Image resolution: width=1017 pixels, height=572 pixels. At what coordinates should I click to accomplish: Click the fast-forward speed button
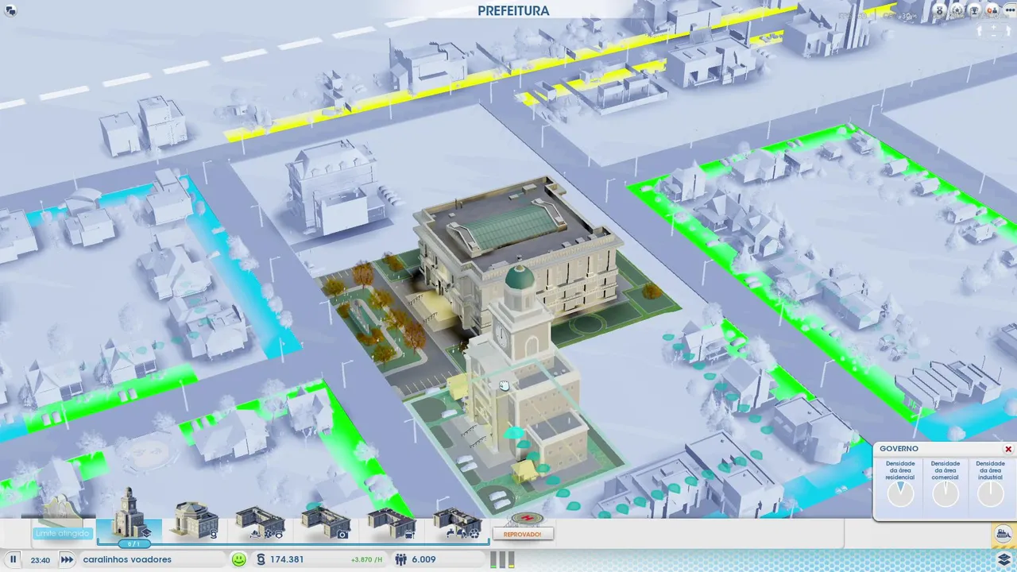tap(67, 559)
